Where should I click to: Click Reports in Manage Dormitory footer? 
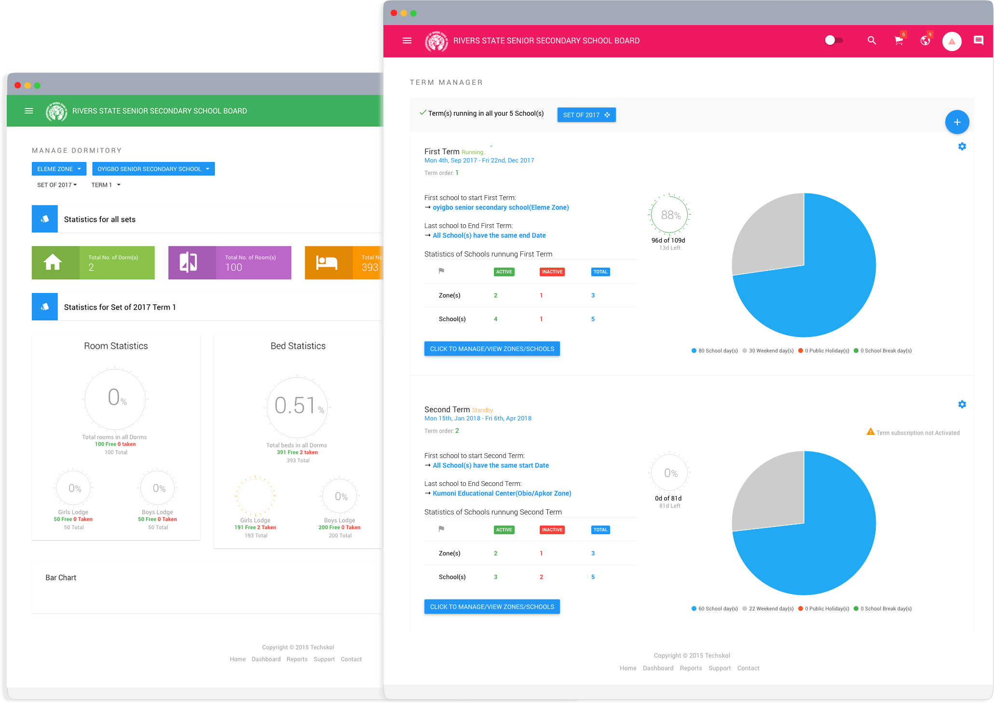297,659
